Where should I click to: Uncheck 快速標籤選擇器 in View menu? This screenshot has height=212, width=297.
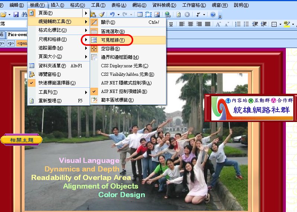(x=58, y=83)
